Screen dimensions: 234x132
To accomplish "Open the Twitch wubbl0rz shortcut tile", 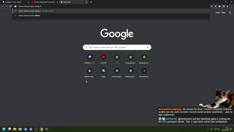I will pos(90,57).
